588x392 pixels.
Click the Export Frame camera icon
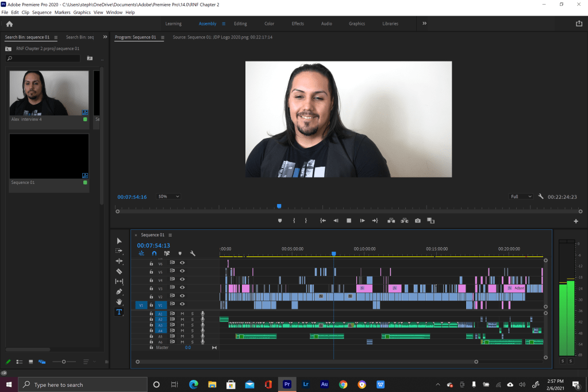point(418,221)
